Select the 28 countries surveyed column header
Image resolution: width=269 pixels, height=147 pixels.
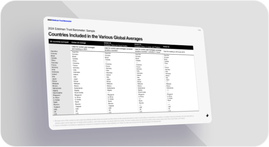[59, 42]
